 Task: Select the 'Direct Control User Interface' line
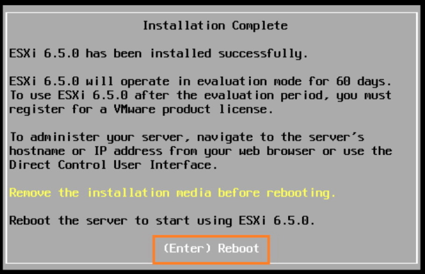pos(113,165)
